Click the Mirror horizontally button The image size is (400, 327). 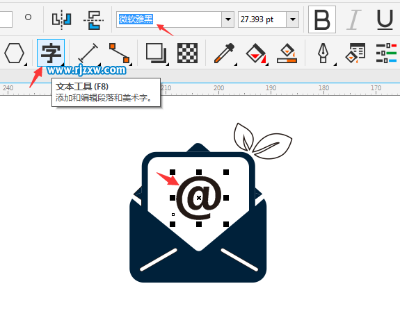[61, 19]
